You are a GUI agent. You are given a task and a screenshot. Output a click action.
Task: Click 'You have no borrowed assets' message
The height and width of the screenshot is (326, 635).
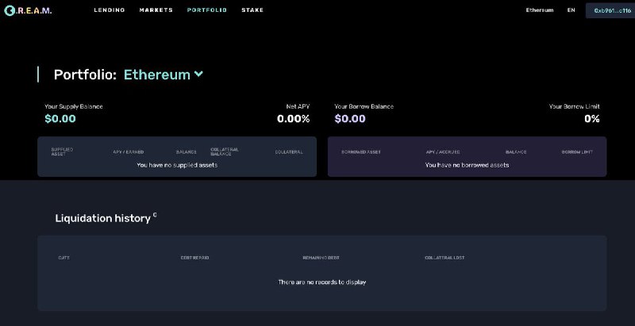pyautogui.click(x=467, y=165)
